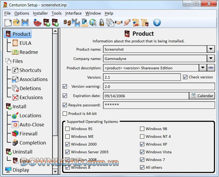This screenshot has width=219, height=177.
Task: Click the Deletions icon in tree
Action: pos(15,88)
